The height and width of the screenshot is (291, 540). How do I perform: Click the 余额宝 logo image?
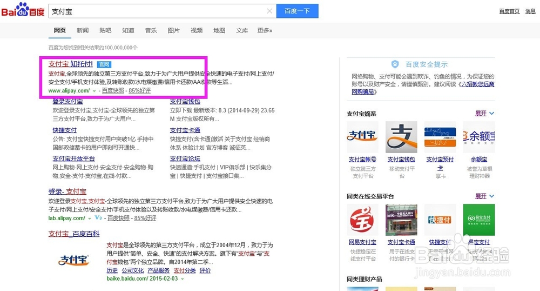(x=479, y=137)
